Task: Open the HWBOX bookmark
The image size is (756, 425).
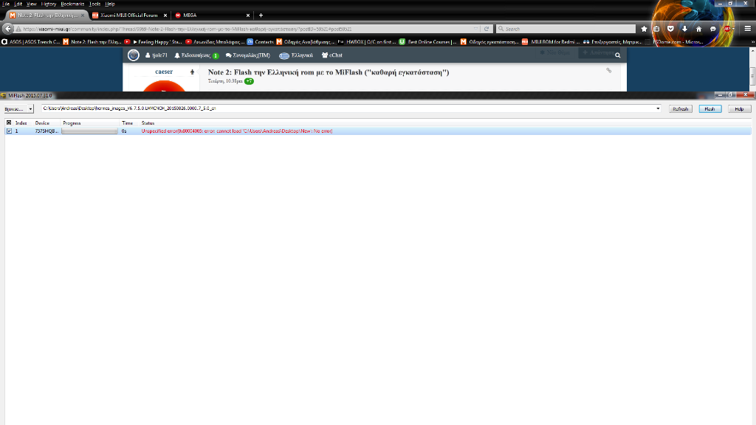Action: coord(366,42)
